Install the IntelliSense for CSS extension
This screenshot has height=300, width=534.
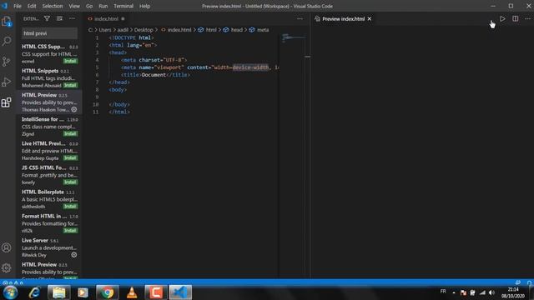pyautogui.click(x=70, y=133)
